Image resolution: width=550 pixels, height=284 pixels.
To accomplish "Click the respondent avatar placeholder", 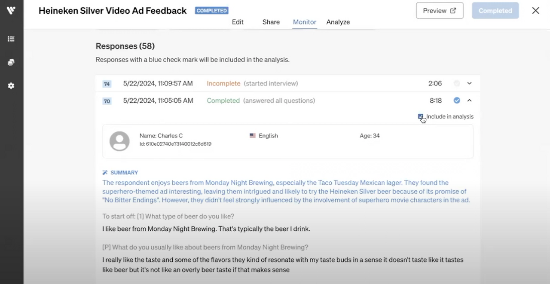I will point(119,141).
